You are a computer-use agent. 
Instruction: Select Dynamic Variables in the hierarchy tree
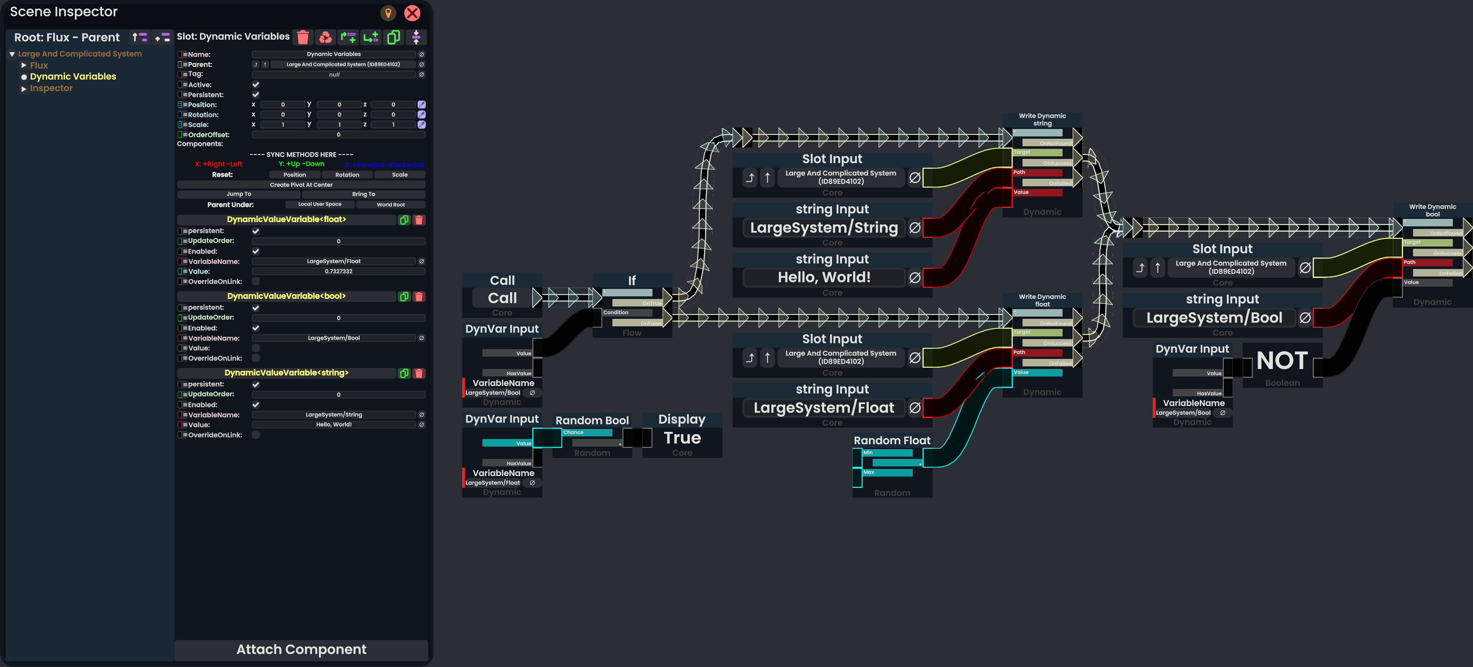pos(73,77)
